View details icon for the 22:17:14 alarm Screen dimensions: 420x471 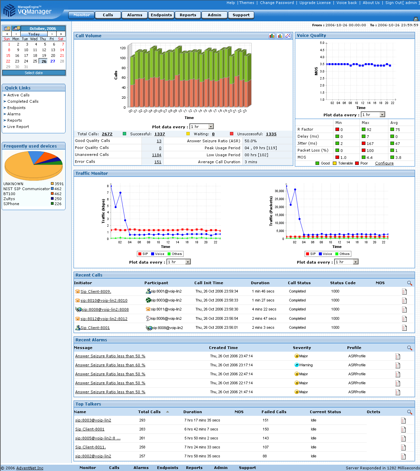[398, 383]
